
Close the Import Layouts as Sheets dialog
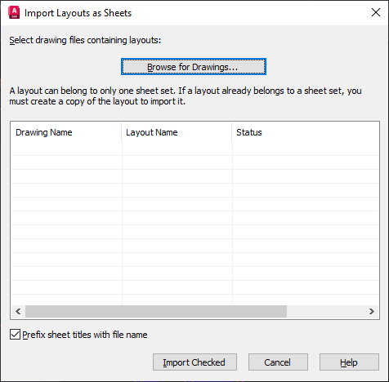[x=376, y=12]
